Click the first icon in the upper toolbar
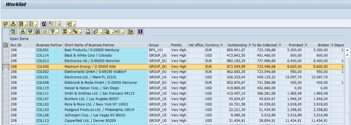Viewport: 351px width, 125px height. pos(5,24)
